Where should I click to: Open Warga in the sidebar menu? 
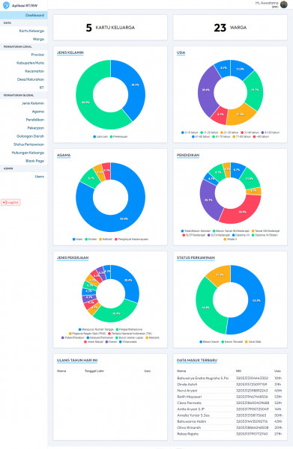pyautogui.click(x=38, y=39)
